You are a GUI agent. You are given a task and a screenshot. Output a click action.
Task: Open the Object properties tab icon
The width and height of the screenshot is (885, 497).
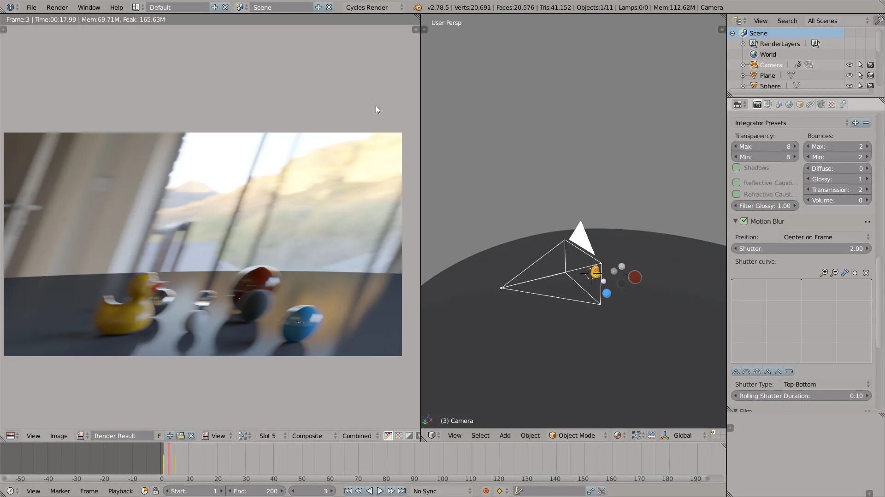click(x=800, y=104)
